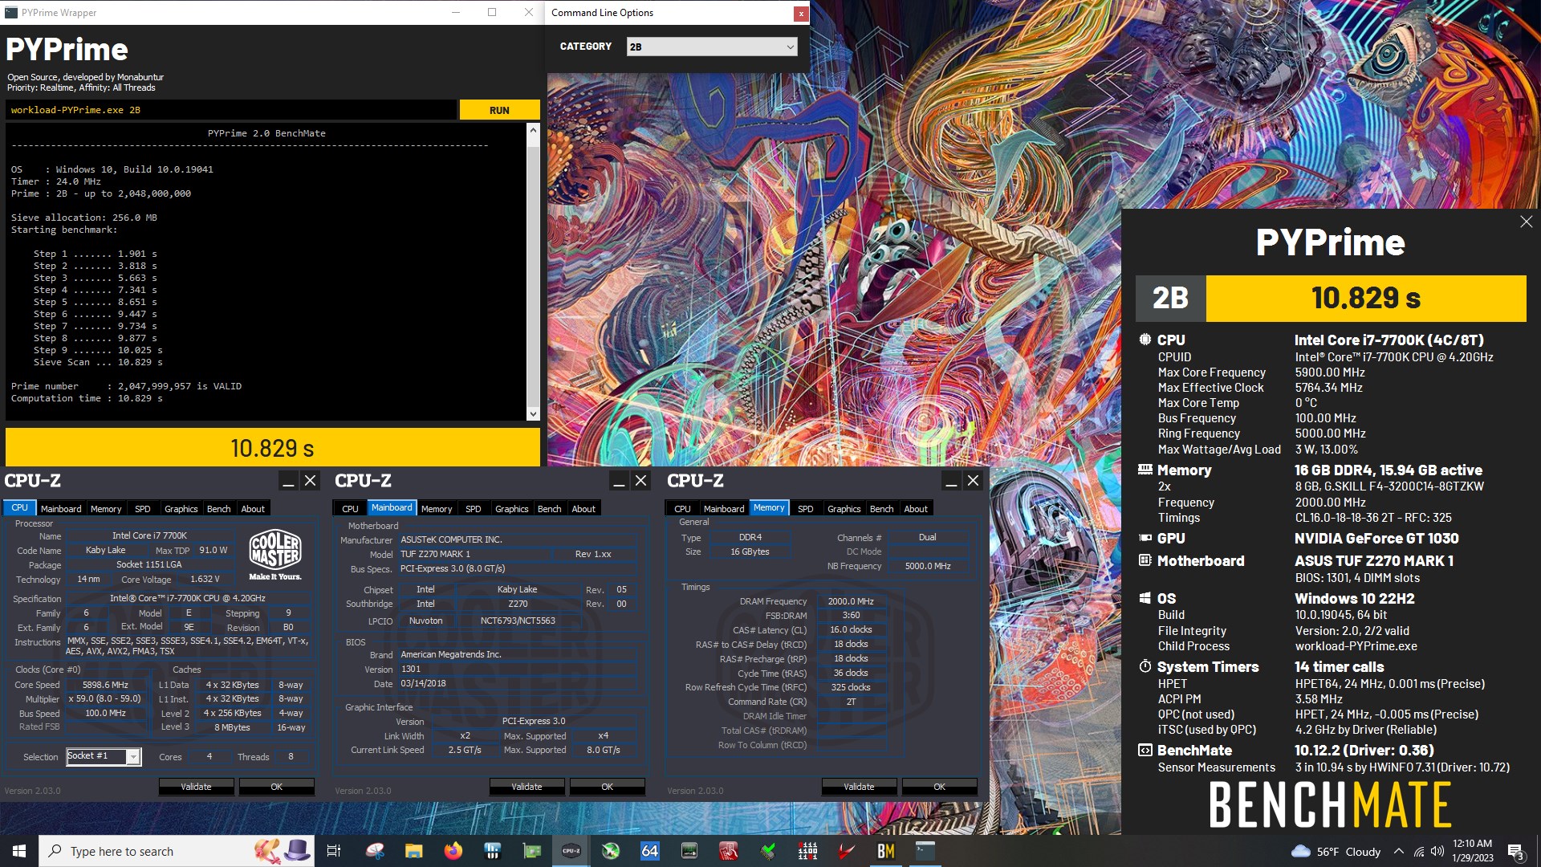Switch to BenchMate in the taskbar

[x=886, y=851]
